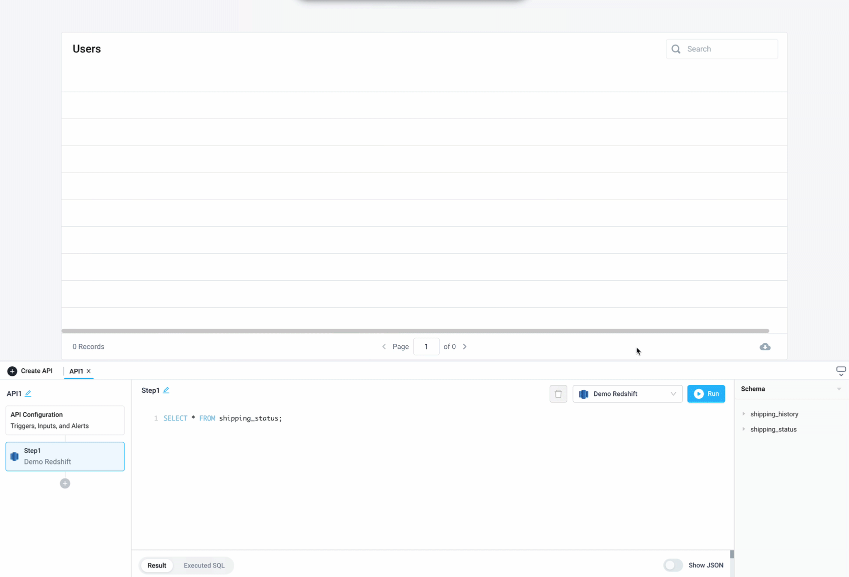Open API Configuration for Triggers and Inputs
Viewport: 849px width, 577px height.
click(64, 420)
